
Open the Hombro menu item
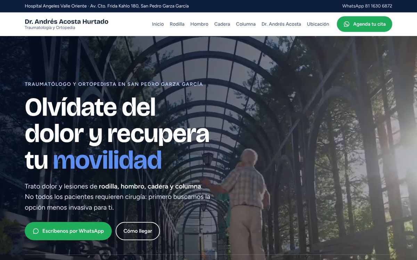pos(199,24)
